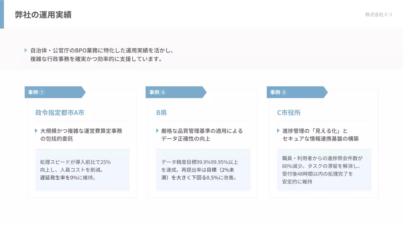The width and height of the screenshot is (403, 226).
Task: Toggle the 事例③ case study banner
Action: pyautogui.click(x=294, y=92)
